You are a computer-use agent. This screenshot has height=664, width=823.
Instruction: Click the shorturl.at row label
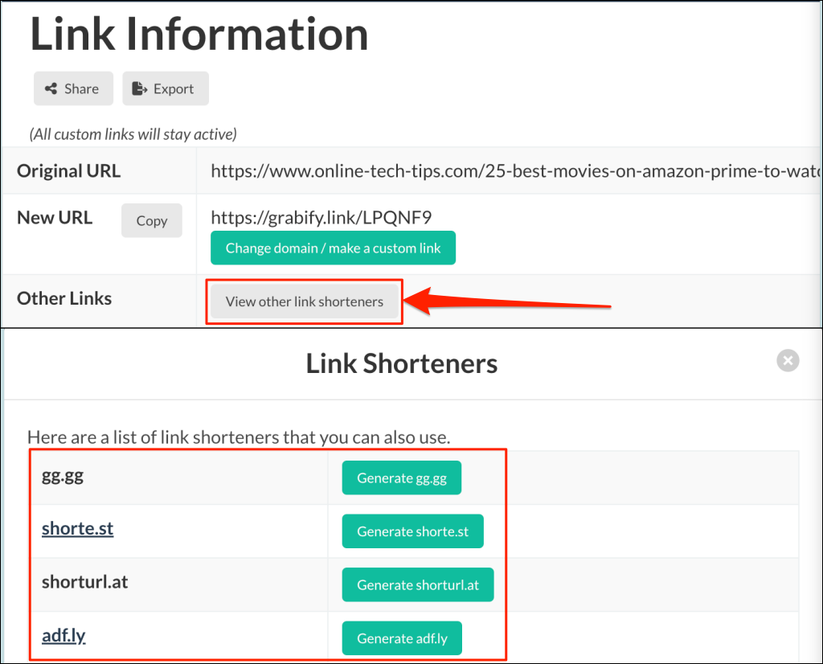click(85, 582)
